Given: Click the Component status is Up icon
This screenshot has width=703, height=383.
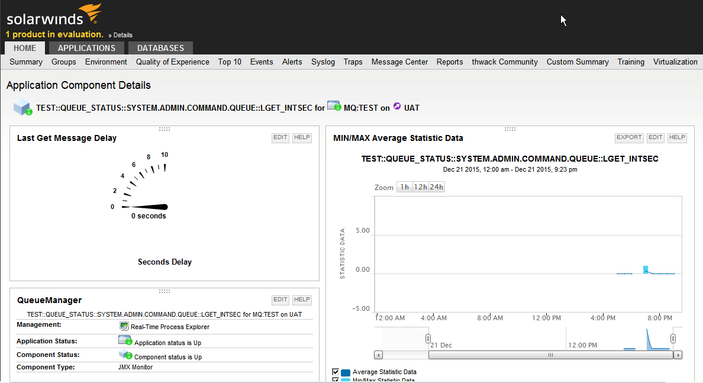Looking at the screenshot, I should (125, 355).
